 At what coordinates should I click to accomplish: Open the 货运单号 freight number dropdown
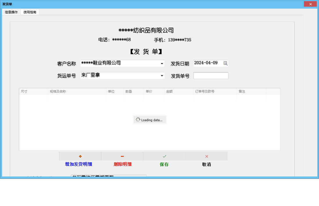[162, 75]
